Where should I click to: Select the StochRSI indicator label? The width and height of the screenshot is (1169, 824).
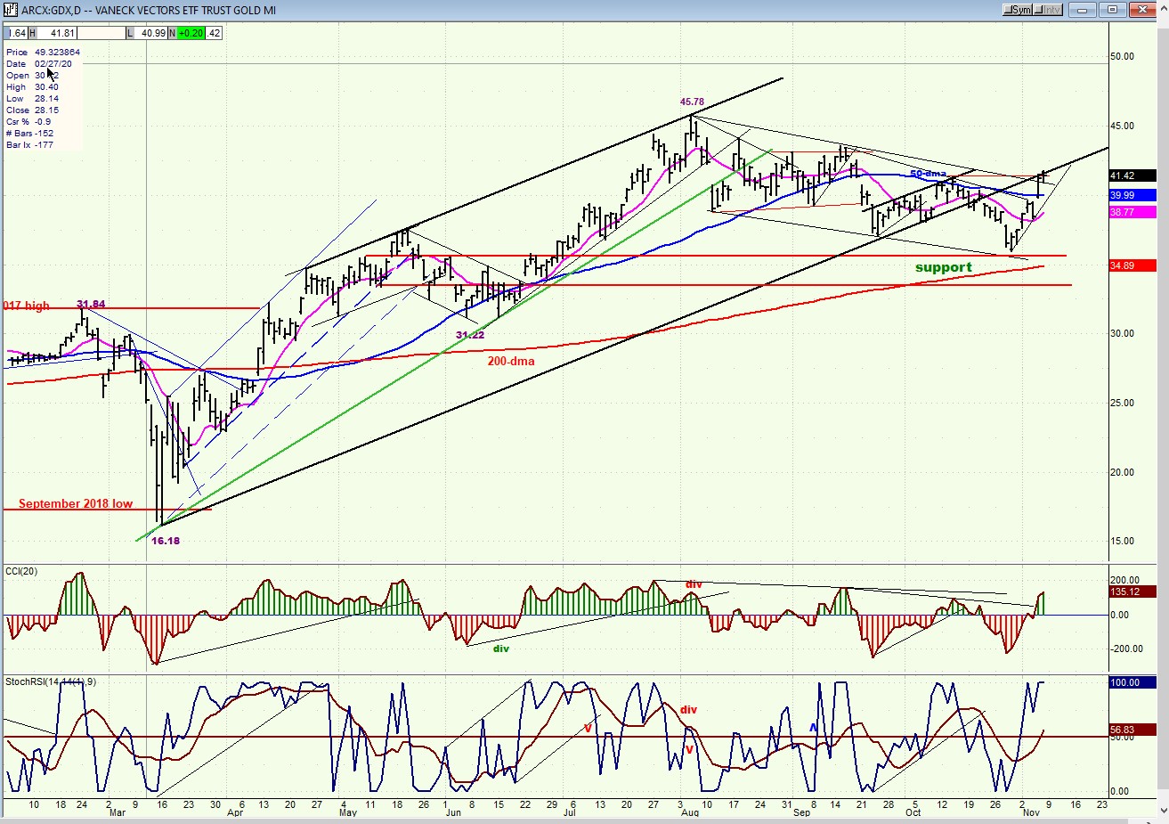pyautogui.click(x=51, y=681)
